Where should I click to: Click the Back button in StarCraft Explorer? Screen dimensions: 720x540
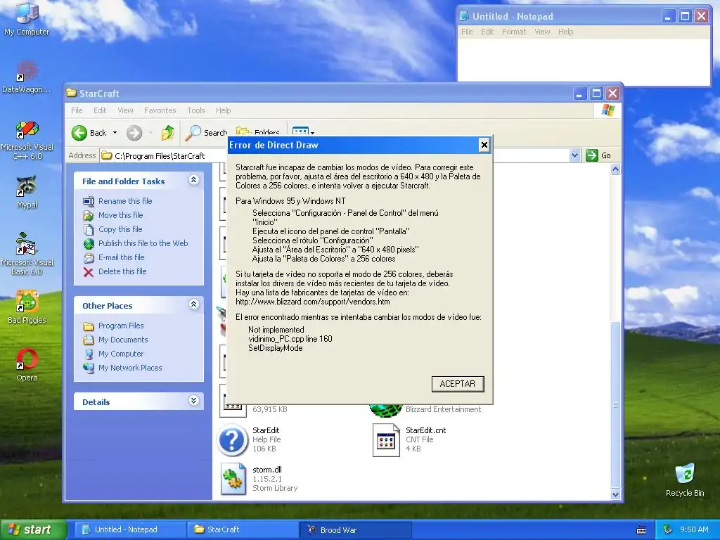click(89, 133)
